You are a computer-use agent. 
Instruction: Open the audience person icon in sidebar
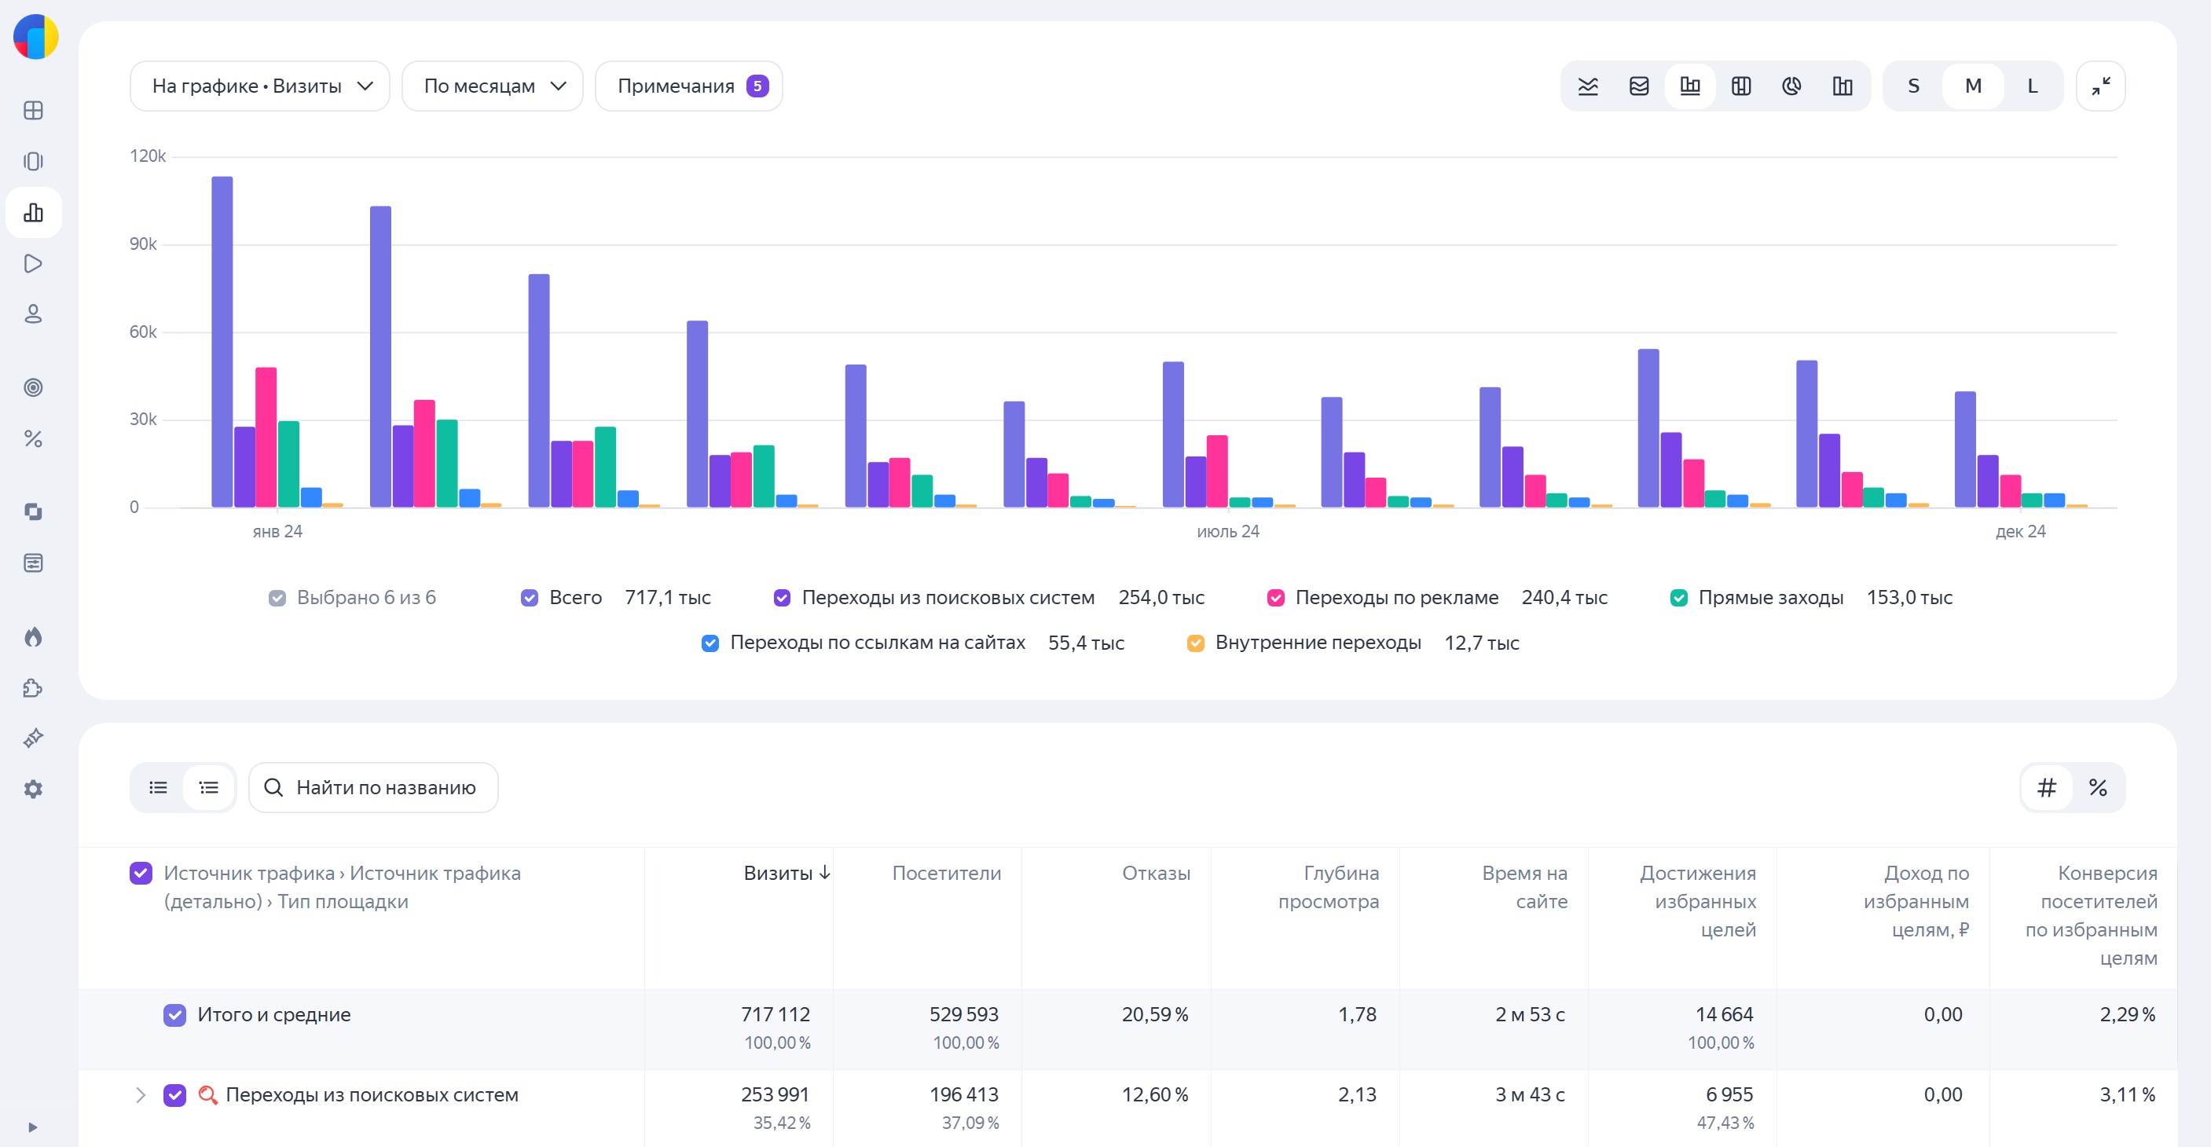pyautogui.click(x=34, y=314)
